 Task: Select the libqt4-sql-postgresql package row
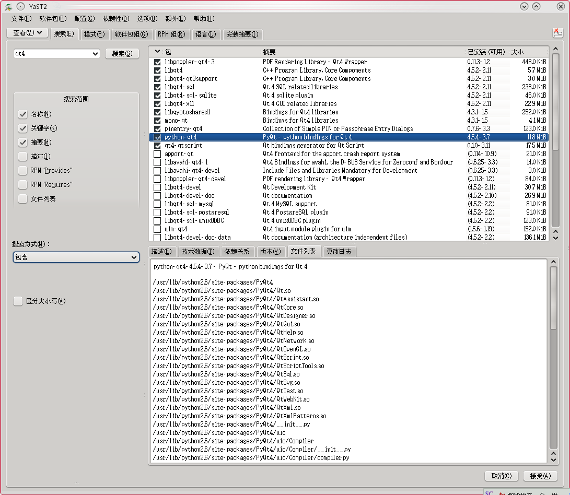click(348, 213)
